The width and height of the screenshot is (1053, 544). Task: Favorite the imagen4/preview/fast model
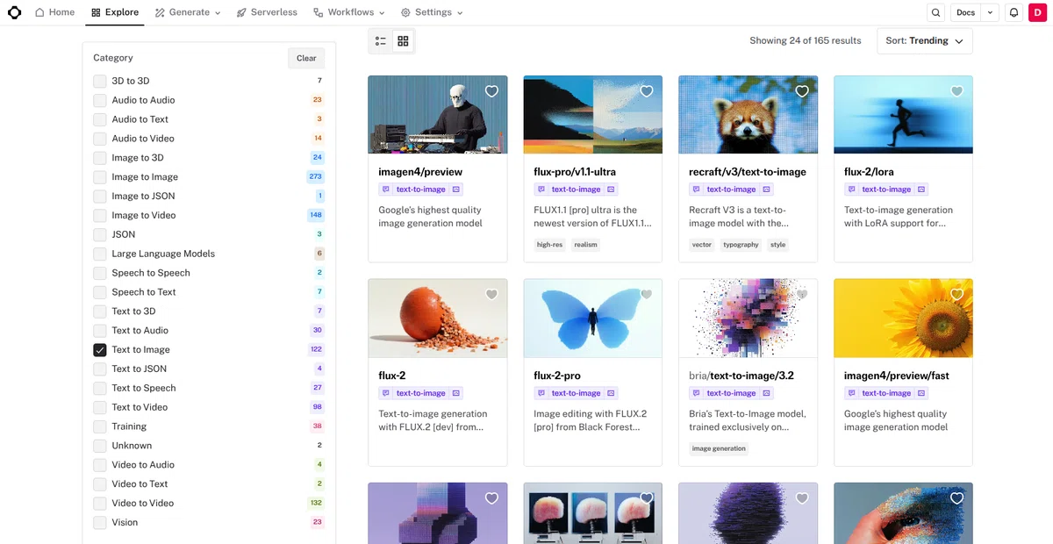(x=957, y=295)
